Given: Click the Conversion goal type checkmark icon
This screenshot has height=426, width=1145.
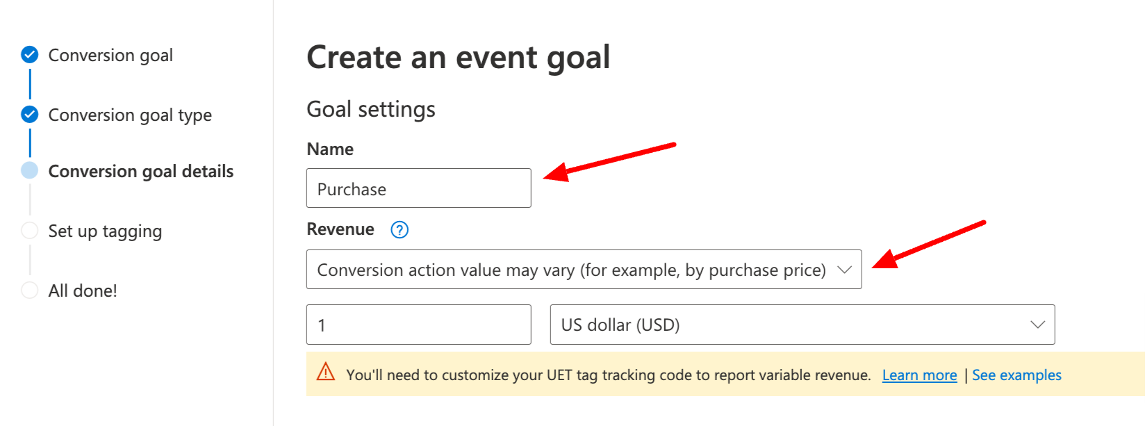Looking at the screenshot, I should click(30, 114).
